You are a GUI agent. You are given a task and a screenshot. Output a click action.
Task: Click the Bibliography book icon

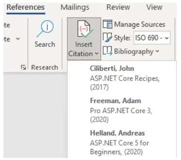click(x=107, y=51)
